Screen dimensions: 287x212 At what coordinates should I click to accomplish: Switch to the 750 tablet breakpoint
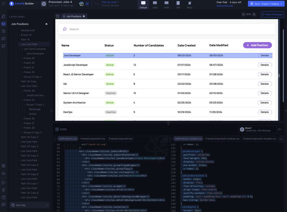click(178, 4)
